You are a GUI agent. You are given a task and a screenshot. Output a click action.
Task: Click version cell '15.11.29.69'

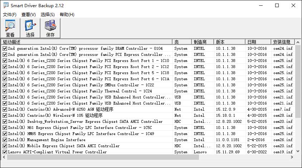[228, 152]
